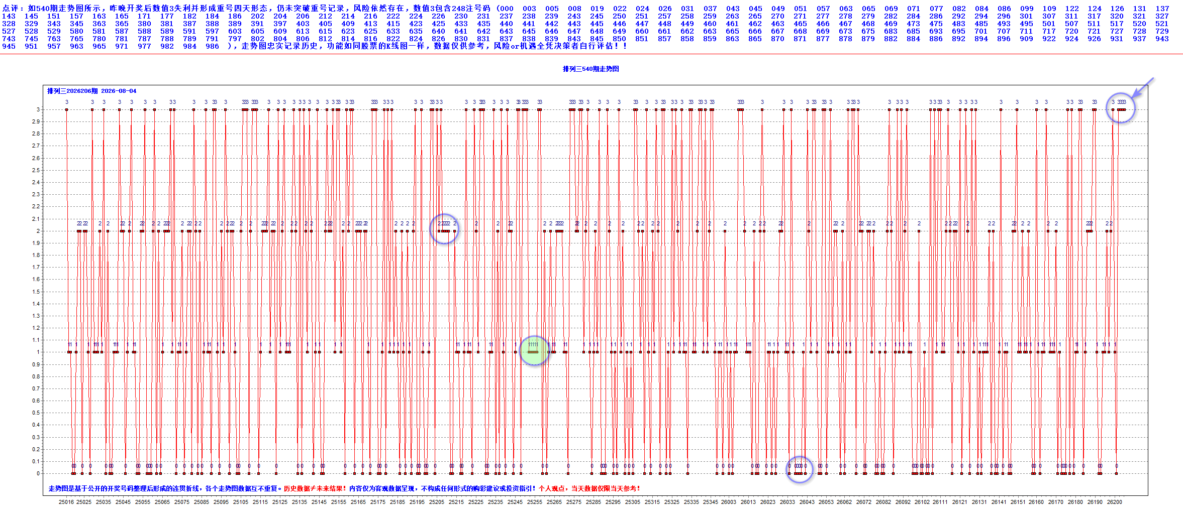1183x519 pixels.
Task: Click number 943 in the commentary list
Action: [1162, 39]
